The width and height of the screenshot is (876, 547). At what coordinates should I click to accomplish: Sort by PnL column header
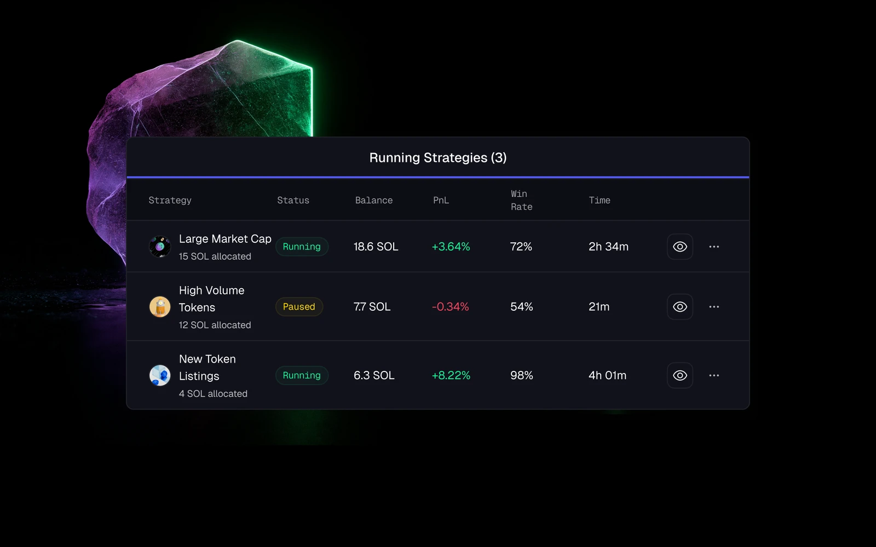coord(441,200)
